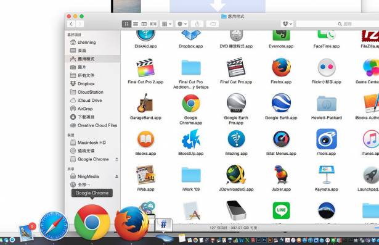Click the Finder search field
Viewport: 379px width, 245px height.
[338, 24]
